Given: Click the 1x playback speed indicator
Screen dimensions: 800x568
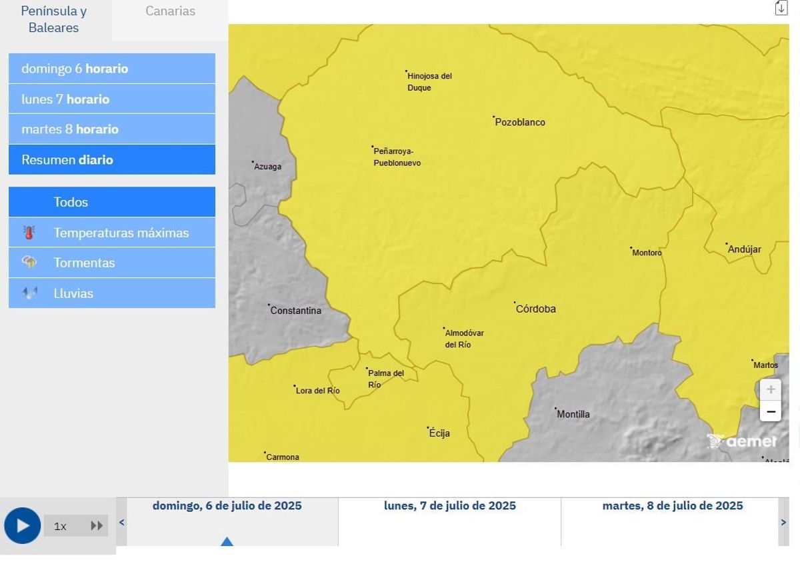Looking at the screenshot, I should click(60, 526).
